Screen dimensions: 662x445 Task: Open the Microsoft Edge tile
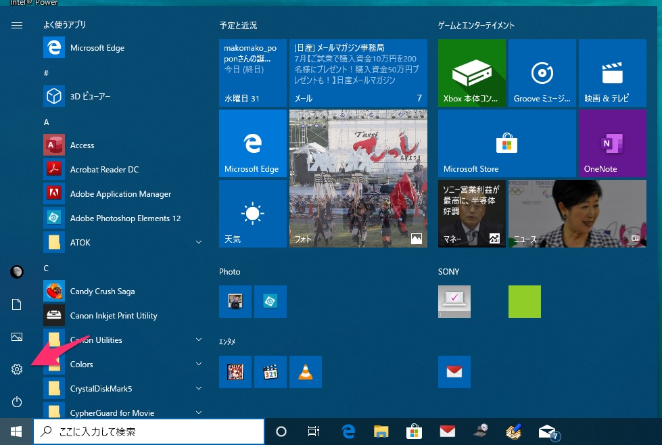click(253, 143)
